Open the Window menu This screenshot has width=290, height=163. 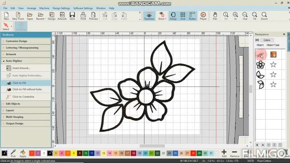click(101, 8)
